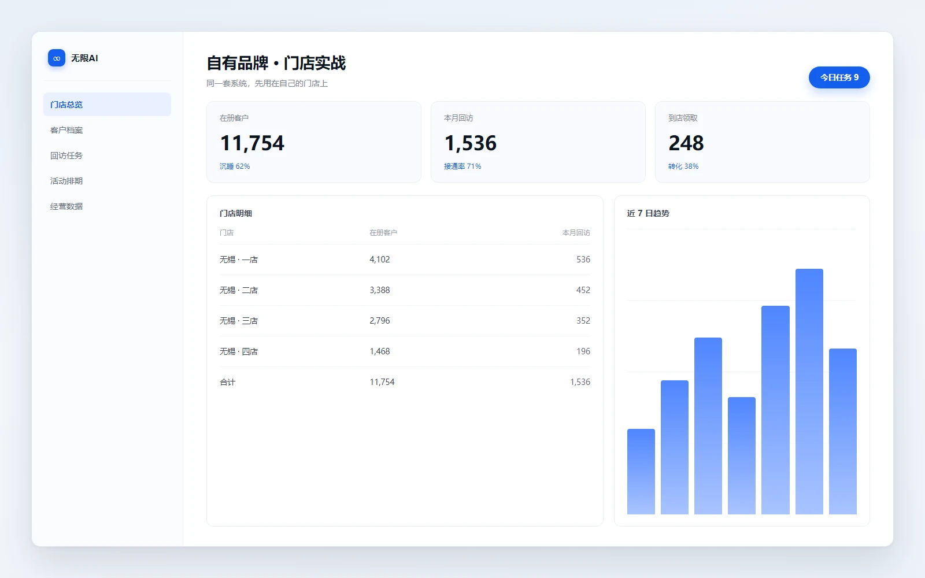Viewport: 925px width, 578px height.
Task: Switch to 经营数据 section
Action: coord(107,206)
